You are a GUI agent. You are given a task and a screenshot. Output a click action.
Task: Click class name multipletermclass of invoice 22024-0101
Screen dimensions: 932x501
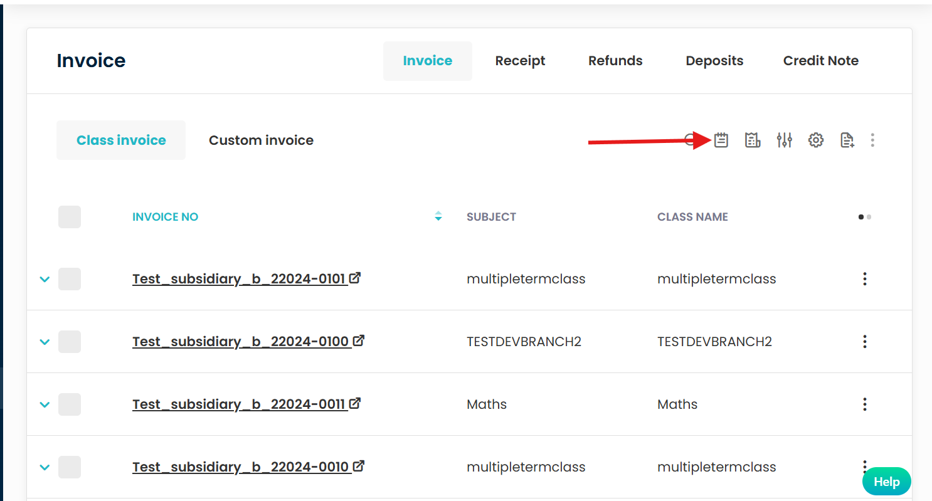(x=716, y=279)
